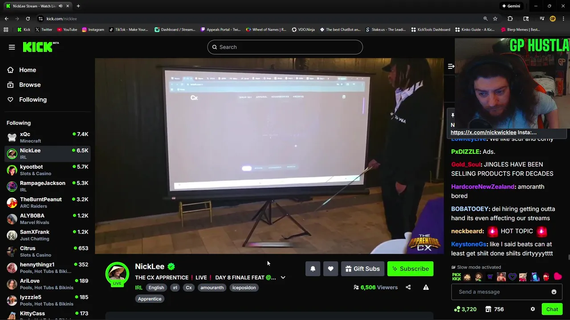
Task: Open SamXFrank channel
Action: point(47,235)
